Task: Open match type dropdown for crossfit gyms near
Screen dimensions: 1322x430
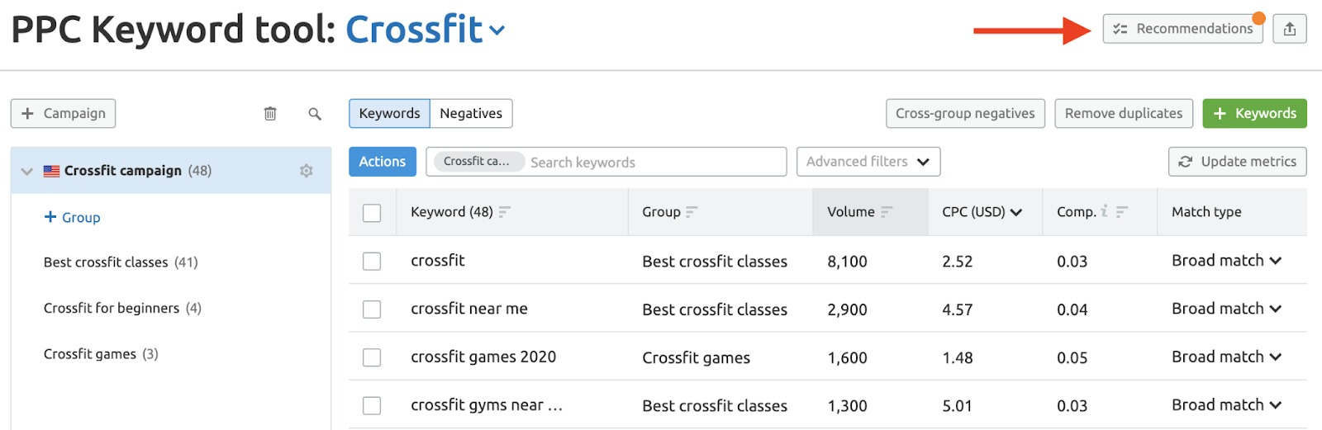Action: (x=1227, y=405)
